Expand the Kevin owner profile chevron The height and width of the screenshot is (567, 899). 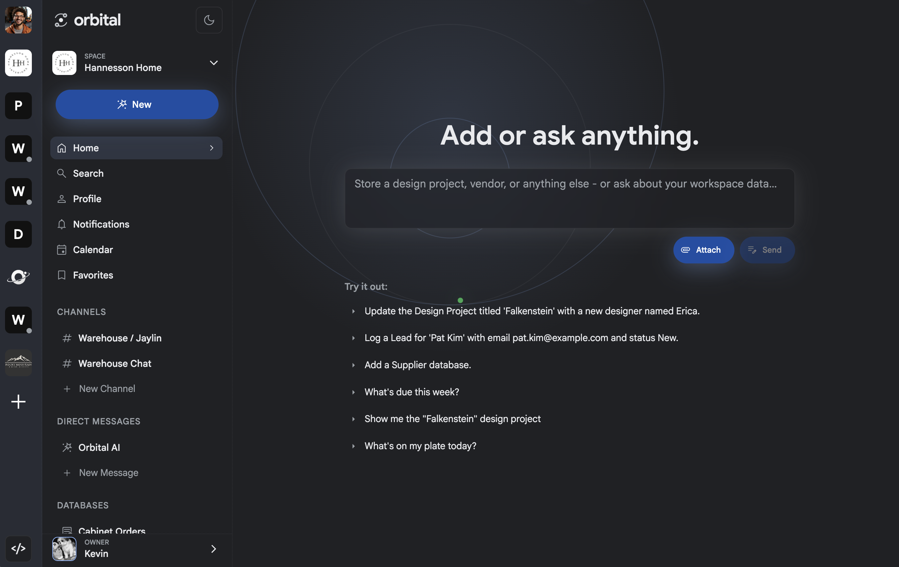[x=214, y=549]
